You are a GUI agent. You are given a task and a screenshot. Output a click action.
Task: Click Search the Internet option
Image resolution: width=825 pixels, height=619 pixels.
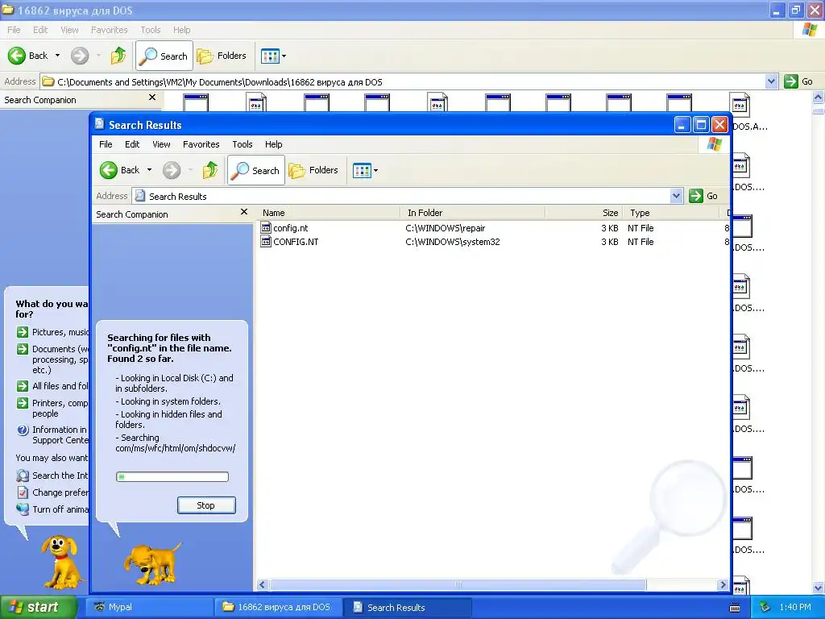pos(52,476)
